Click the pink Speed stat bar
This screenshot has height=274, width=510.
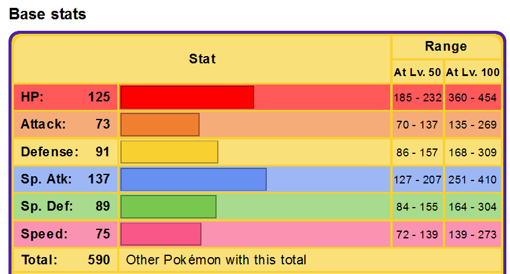[160, 234]
